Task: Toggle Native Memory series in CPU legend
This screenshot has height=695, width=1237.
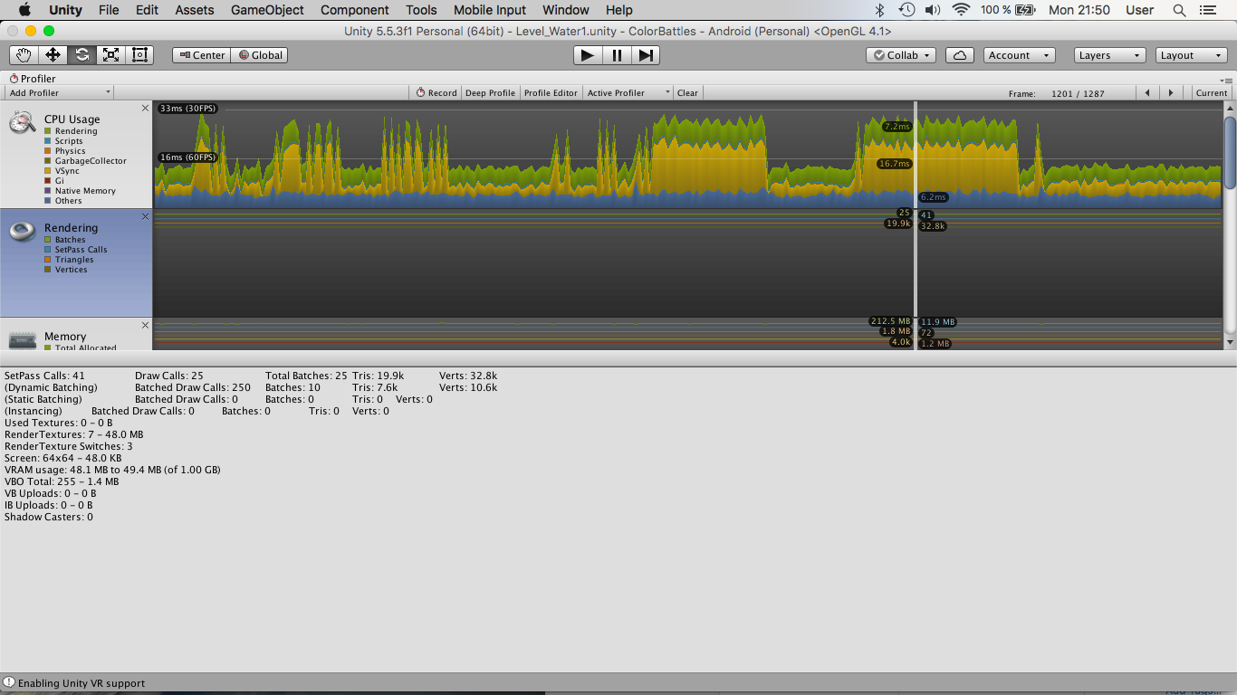Action: tap(80, 191)
